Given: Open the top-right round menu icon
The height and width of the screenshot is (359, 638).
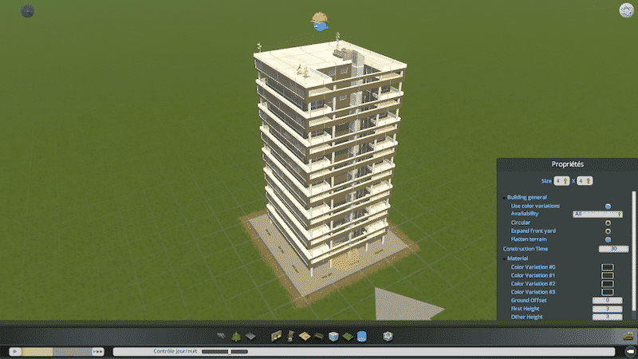Looking at the screenshot, I should pos(626,10).
